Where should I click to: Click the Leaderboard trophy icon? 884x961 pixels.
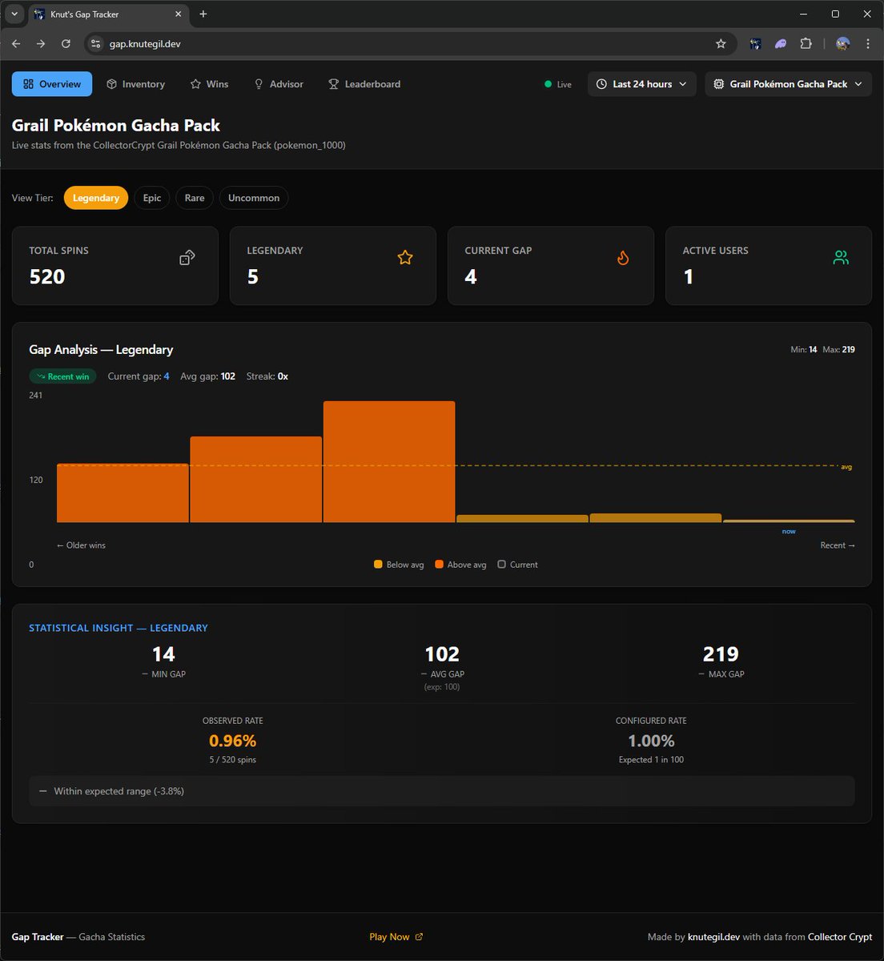point(334,84)
